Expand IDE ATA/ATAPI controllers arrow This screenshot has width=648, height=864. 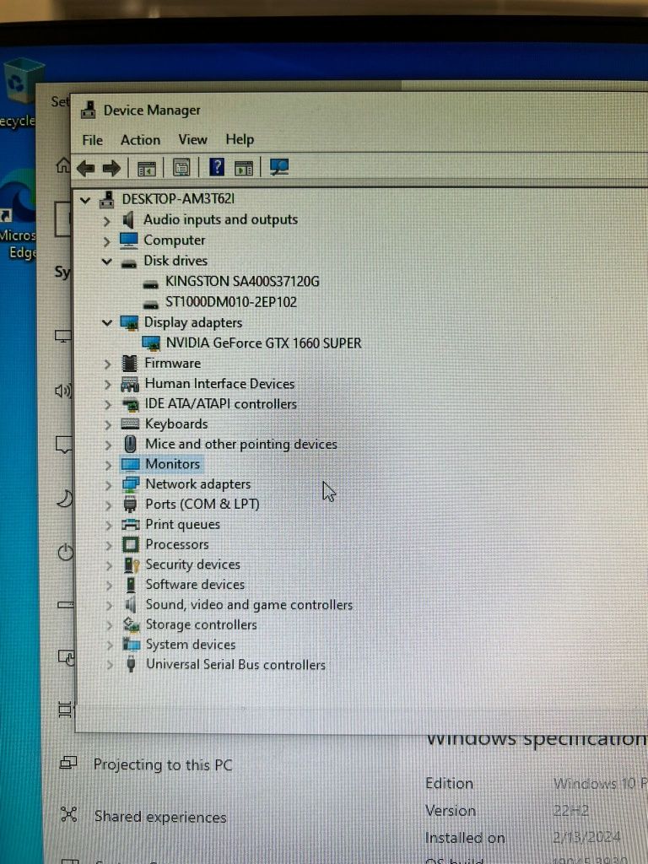tap(108, 405)
